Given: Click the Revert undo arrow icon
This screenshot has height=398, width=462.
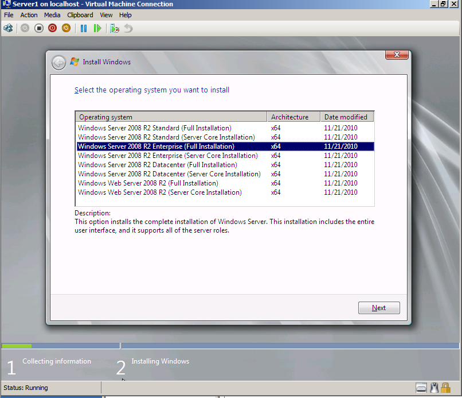Looking at the screenshot, I should [x=128, y=28].
